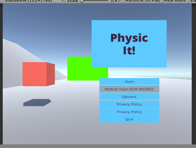The image size is (196, 148).
Task: Click the Privacy Policy button directly below Options
Action: [x=129, y=104]
